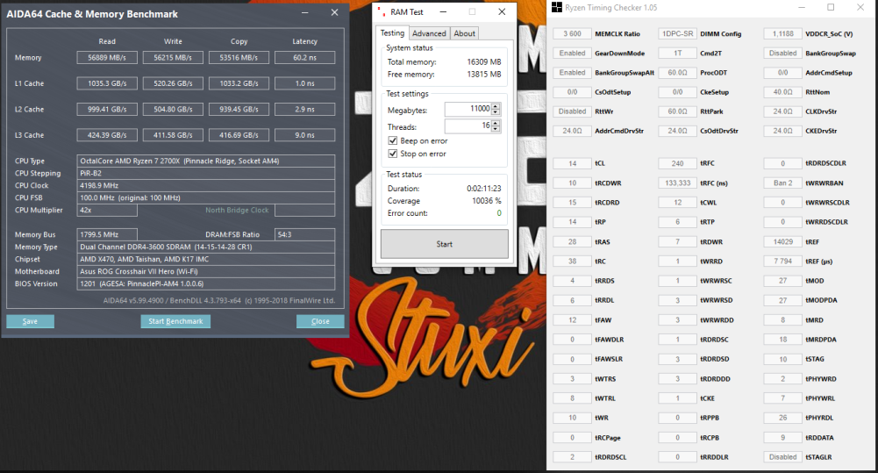Viewport: 878px width, 473px height.
Task: Close the Ryzen Timing Checker window
Action: [x=860, y=7]
